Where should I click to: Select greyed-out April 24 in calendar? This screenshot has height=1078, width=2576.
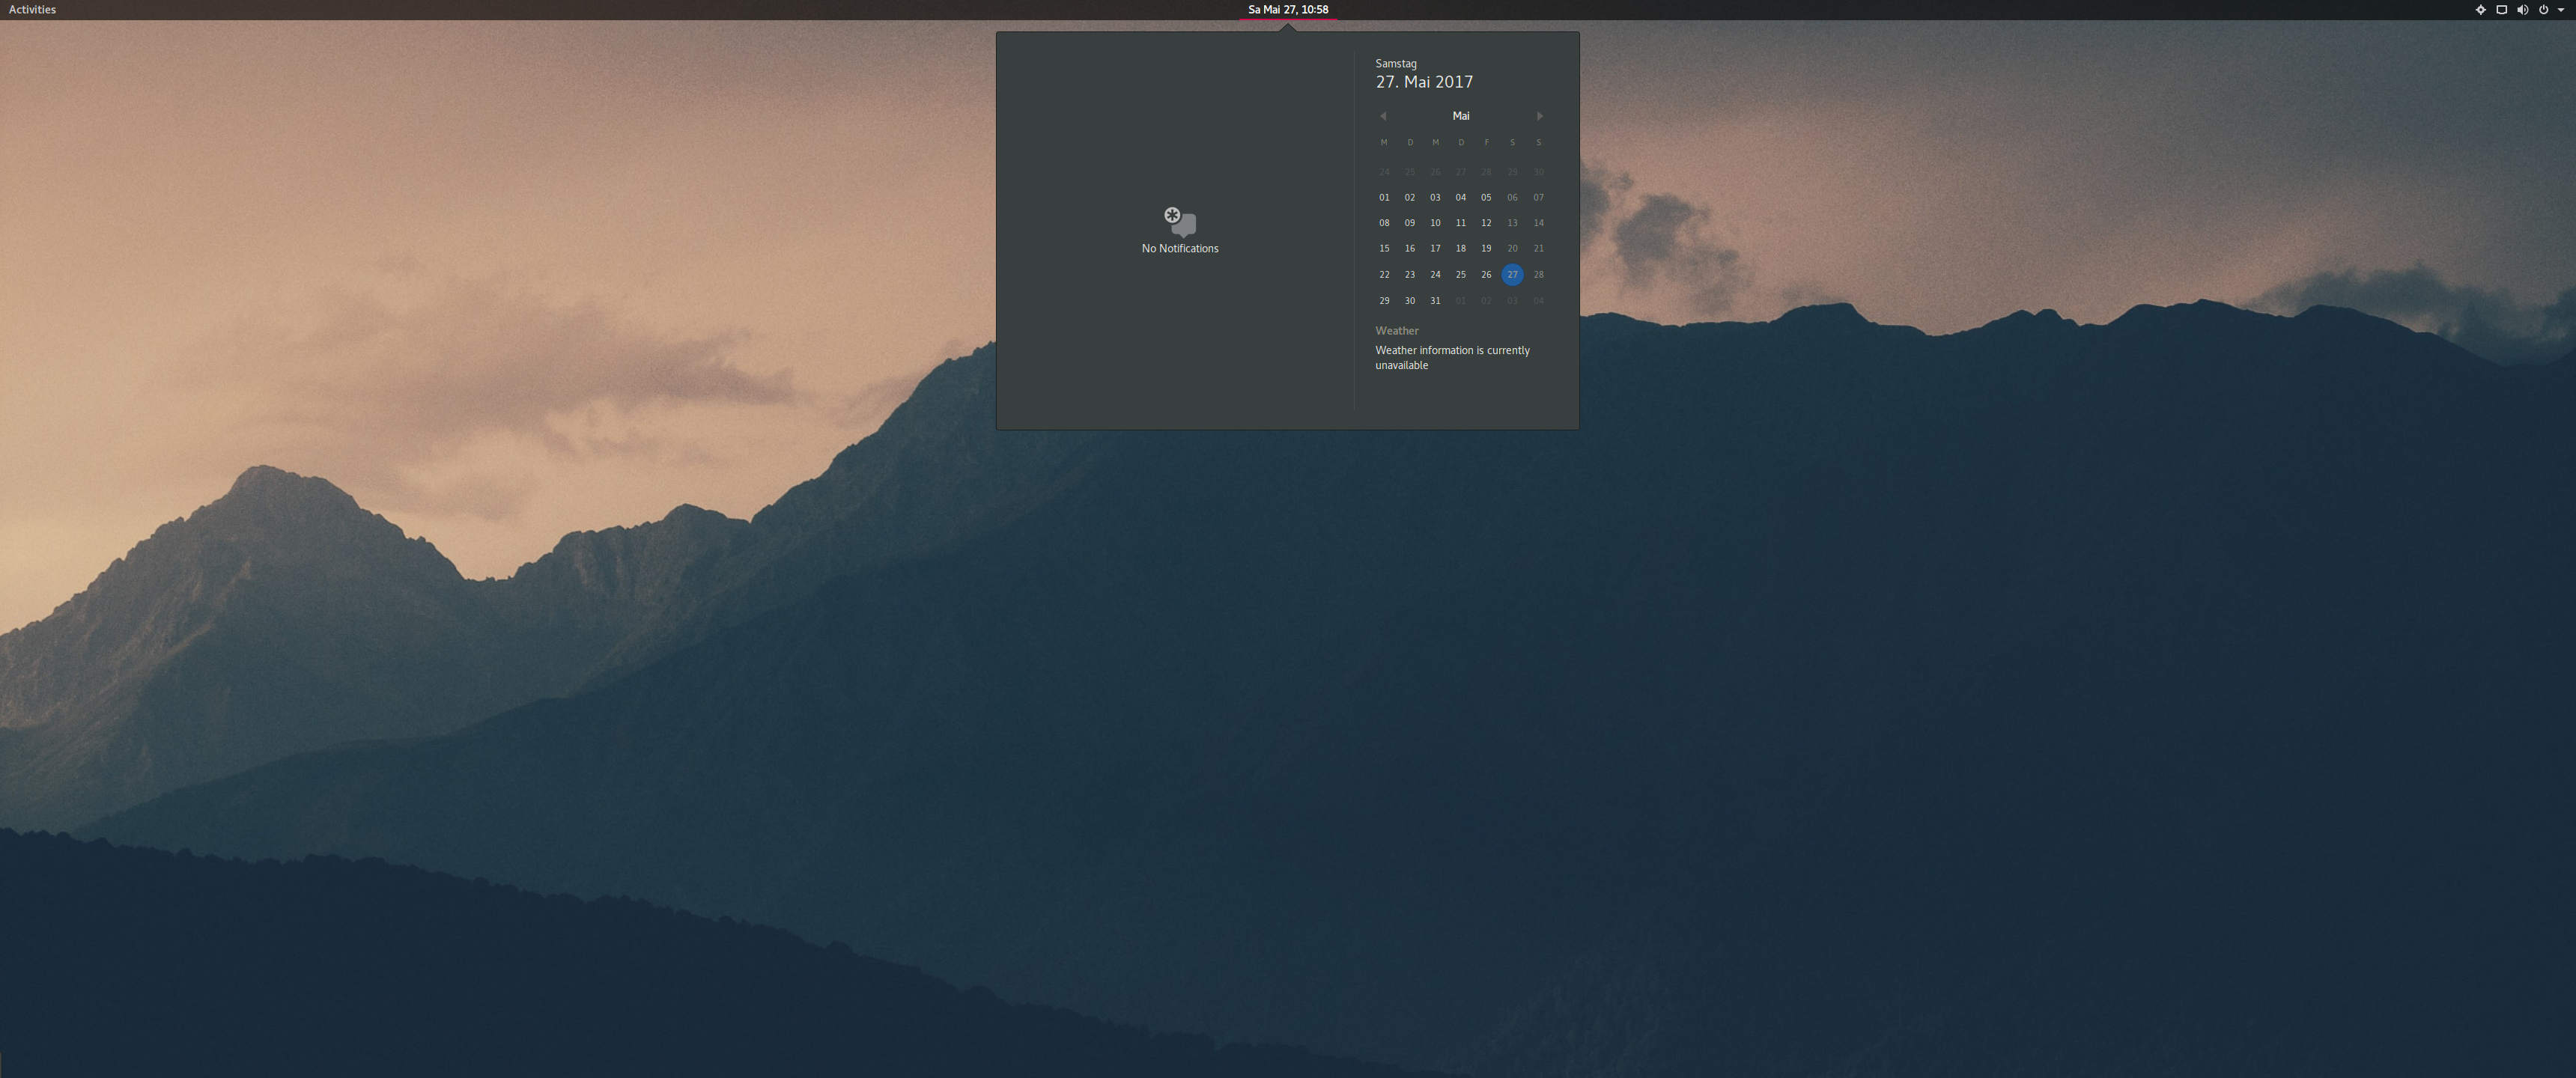coord(1384,172)
